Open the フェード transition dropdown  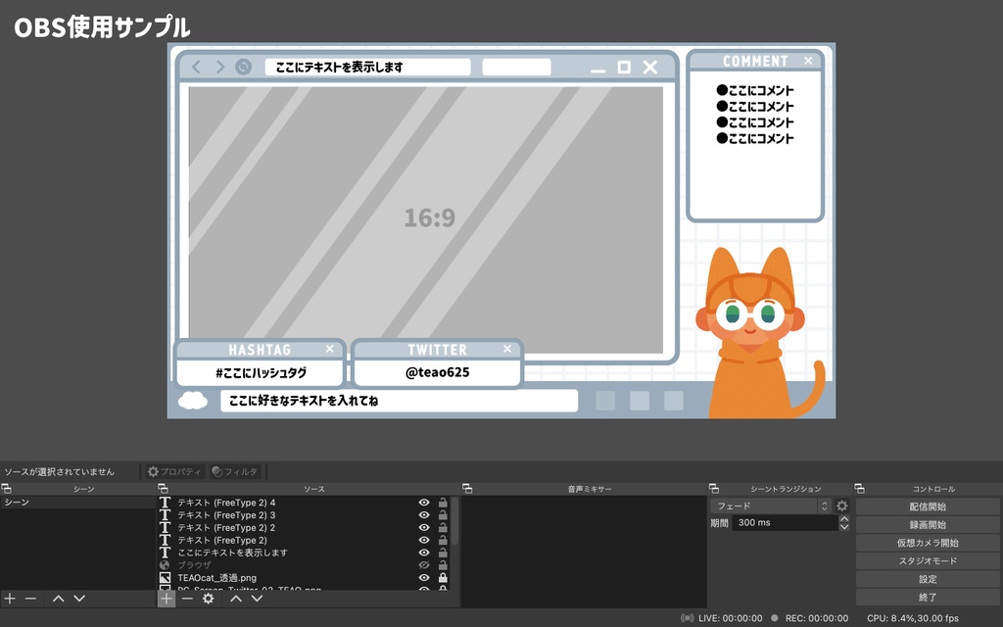771,506
